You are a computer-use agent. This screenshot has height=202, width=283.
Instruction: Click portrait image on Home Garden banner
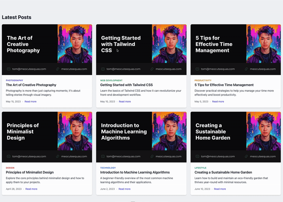coord(264,131)
